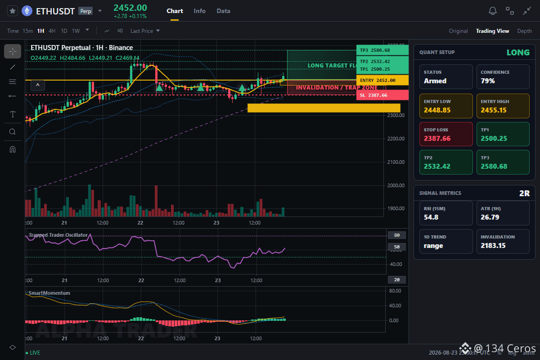Click the SmartMomentum indicator label
540x360 pixels.
pos(49,293)
